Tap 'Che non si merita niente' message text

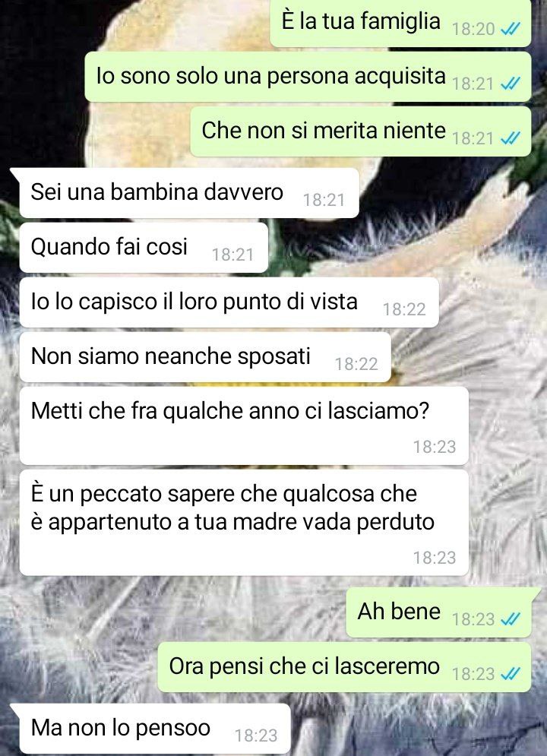coord(324,131)
